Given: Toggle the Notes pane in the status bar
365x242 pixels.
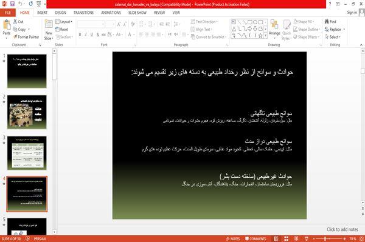Looking at the screenshot, I should (233, 238).
